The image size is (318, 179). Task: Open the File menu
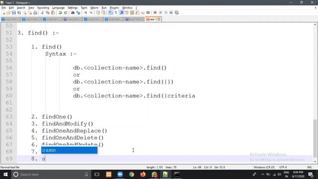click(x=3, y=8)
